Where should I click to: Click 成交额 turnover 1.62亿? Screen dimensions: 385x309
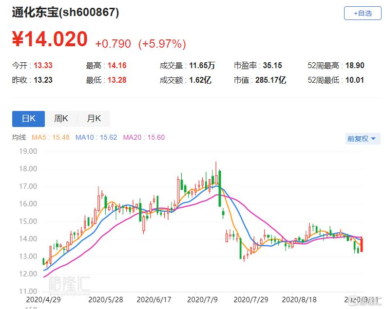[200, 80]
